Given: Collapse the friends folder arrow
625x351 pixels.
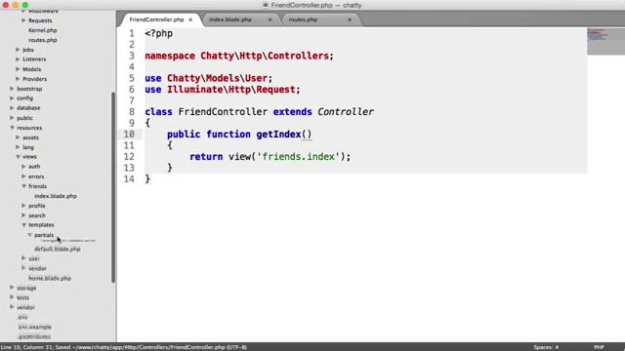Looking at the screenshot, I should point(23,186).
